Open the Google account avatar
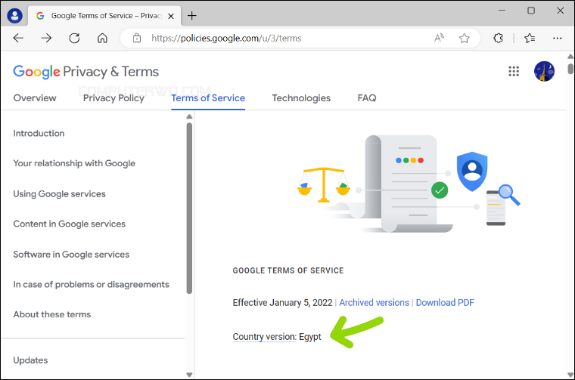 544,71
